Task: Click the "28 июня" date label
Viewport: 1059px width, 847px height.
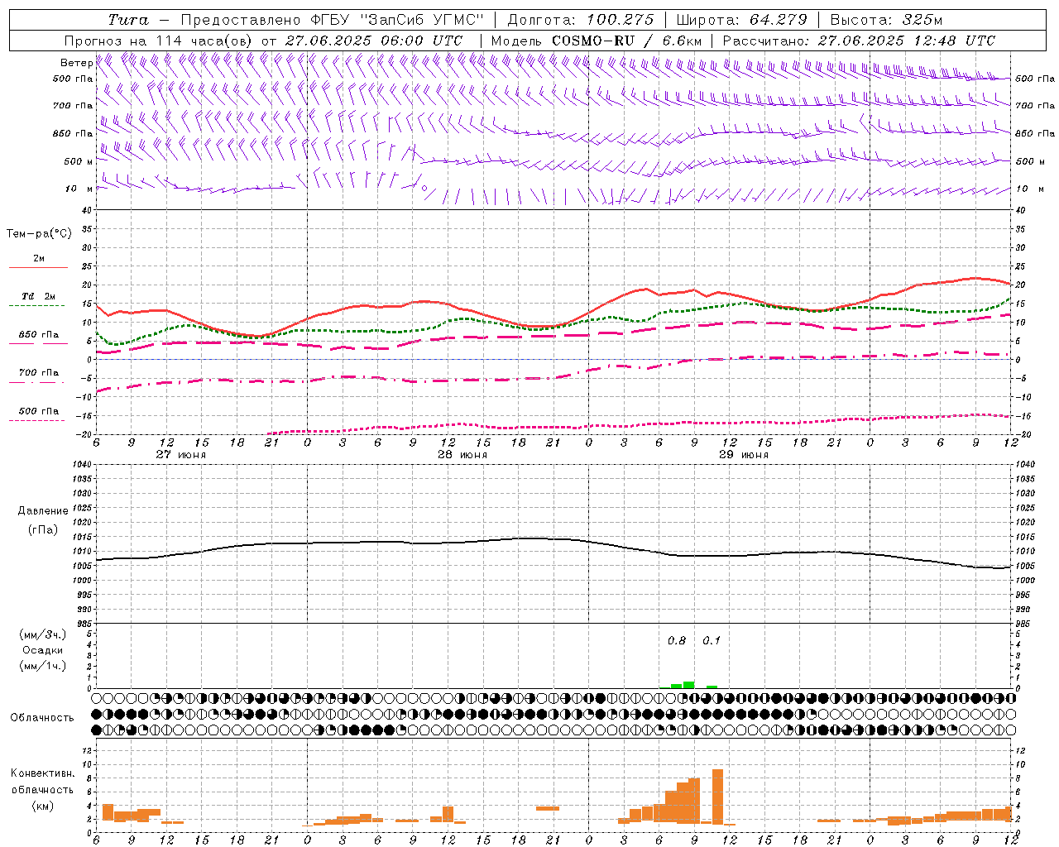Action: tap(462, 455)
